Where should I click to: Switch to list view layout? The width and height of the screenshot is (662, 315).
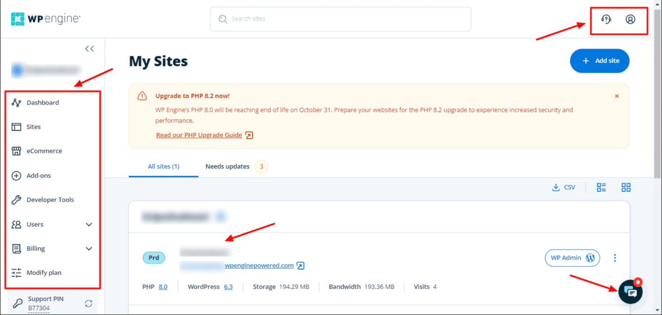601,187
